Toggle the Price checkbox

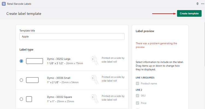pyautogui.click(x=137, y=103)
